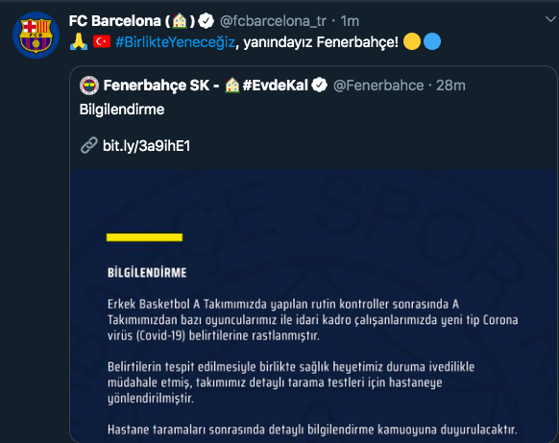Click the house emoji beside Fenerbahçe SK
Viewport: 559px width, 443px height.
(x=232, y=86)
